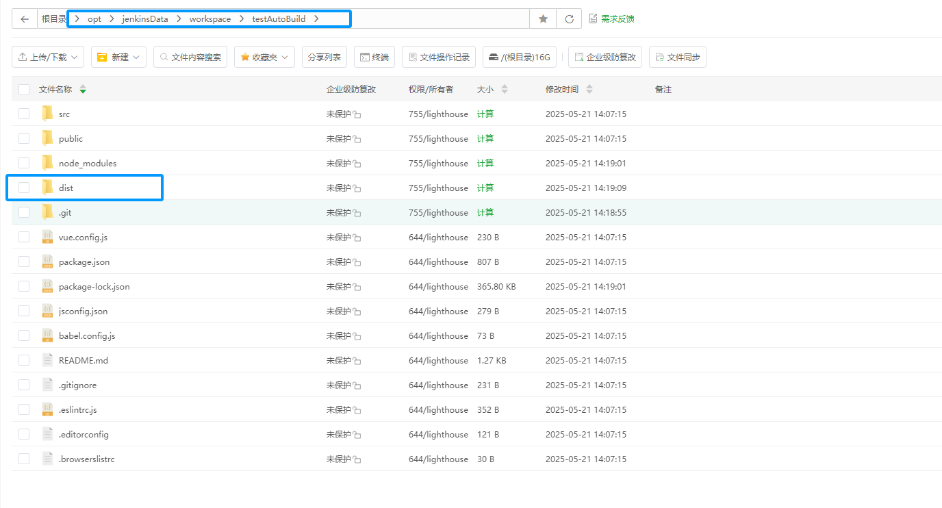Toggle the select-all checkbox in header
The image size is (942, 508).
click(24, 90)
